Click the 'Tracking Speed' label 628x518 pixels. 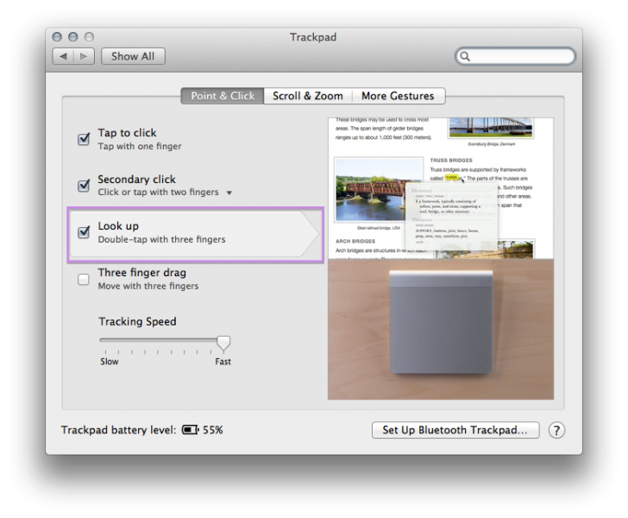tap(137, 321)
